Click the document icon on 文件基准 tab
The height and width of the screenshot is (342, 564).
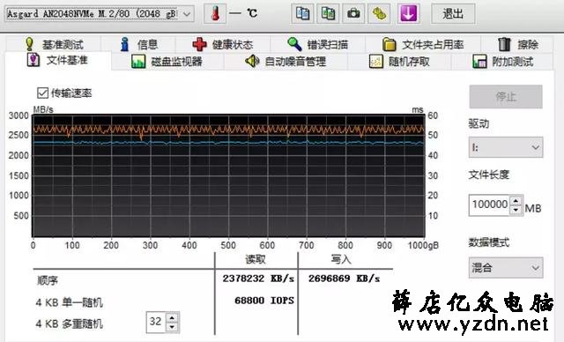point(33,60)
